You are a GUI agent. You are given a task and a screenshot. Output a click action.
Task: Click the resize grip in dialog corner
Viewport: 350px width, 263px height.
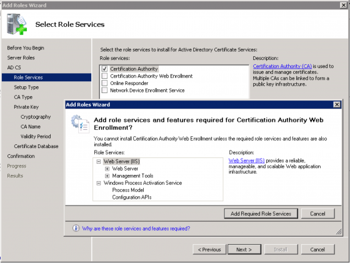[339, 232]
